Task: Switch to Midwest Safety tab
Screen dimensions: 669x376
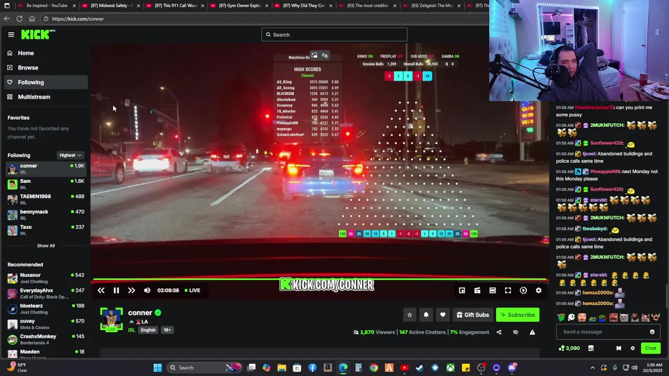Action: click(111, 6)
